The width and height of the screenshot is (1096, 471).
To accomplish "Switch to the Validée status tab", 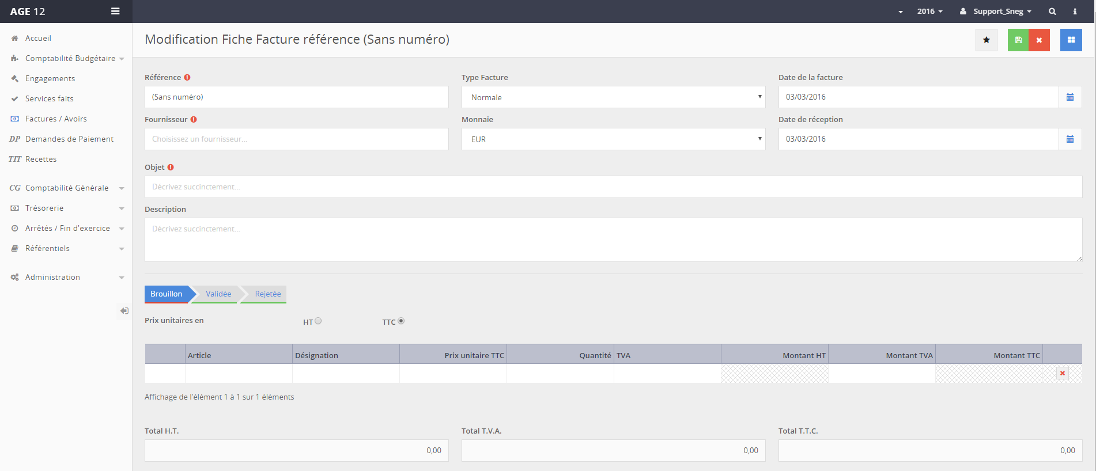I will coord(218,294).
